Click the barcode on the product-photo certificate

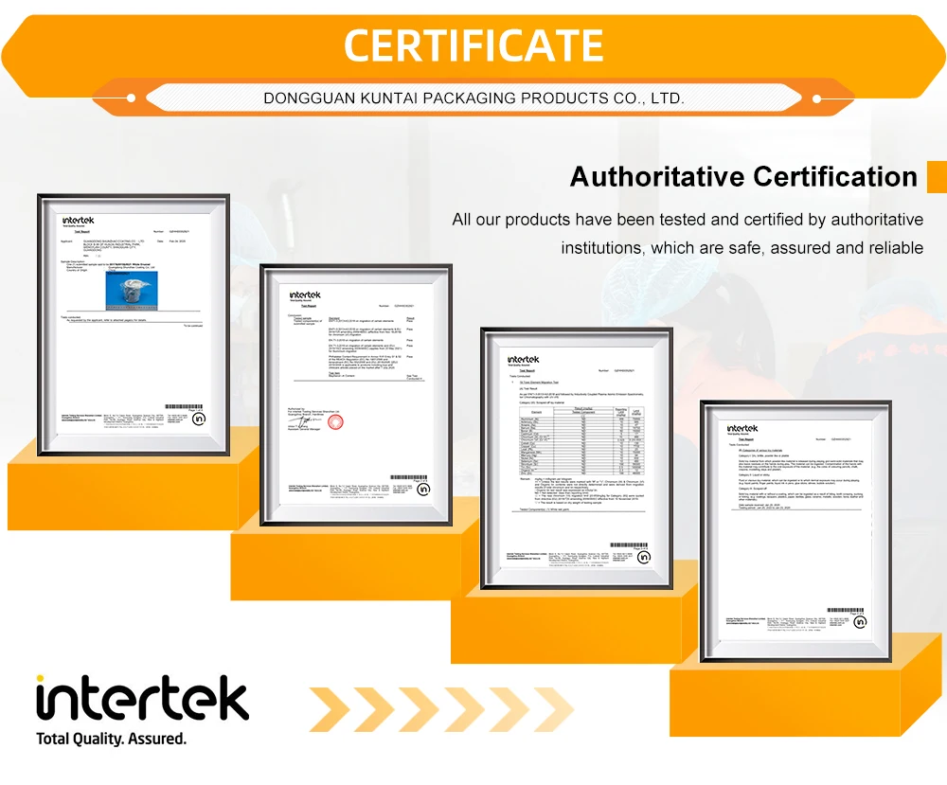184,406
